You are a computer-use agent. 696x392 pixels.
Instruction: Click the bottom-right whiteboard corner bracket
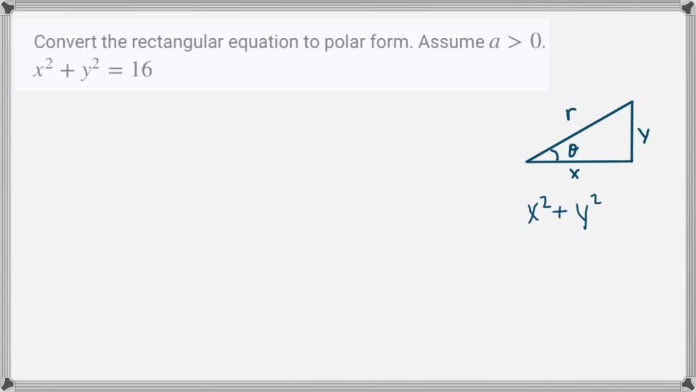(x=689, y=385)
